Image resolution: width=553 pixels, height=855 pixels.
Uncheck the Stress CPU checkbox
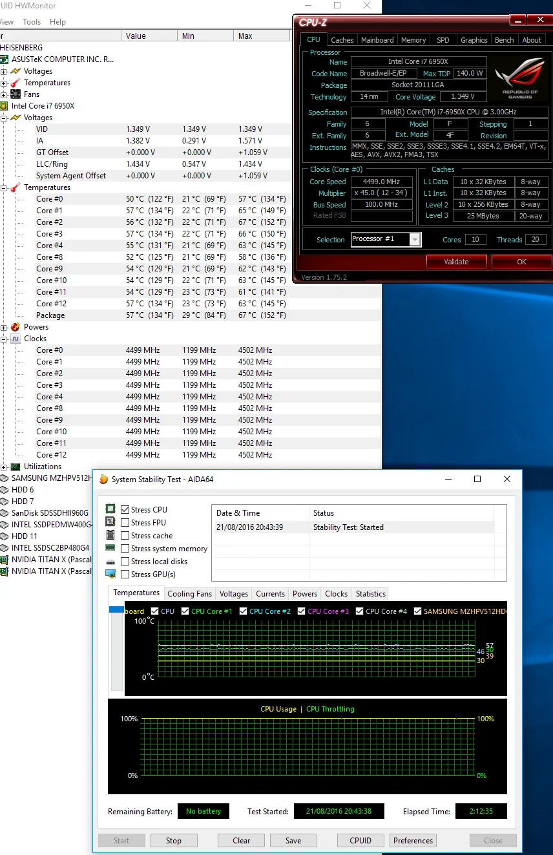click(125, 510)
